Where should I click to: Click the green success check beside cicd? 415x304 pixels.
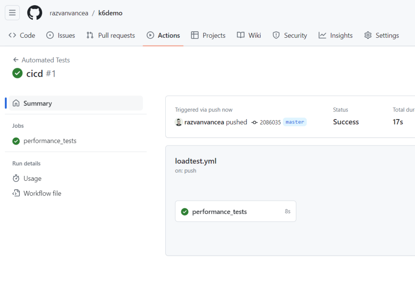[x=17, y=73]
